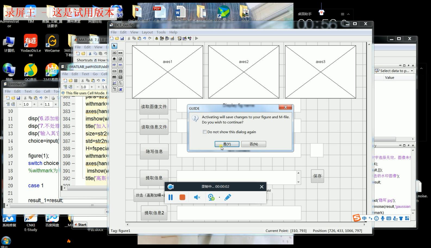Click the Run Figure green arrow in GUIDE
The height and width of the screenshot is (248, 431).
[x=196, y=38]
